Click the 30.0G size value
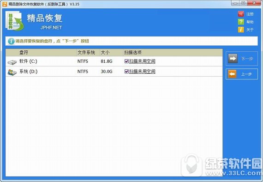Viewport: 263px width, 182px height. click(107, 72)
